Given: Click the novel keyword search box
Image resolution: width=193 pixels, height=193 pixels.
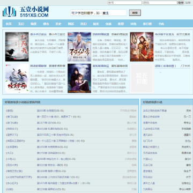Looking at the screenshot, I should pos(99,13).
